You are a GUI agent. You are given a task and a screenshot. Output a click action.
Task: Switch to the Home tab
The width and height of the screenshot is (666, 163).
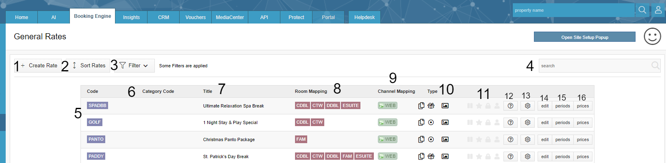[22, 17]
